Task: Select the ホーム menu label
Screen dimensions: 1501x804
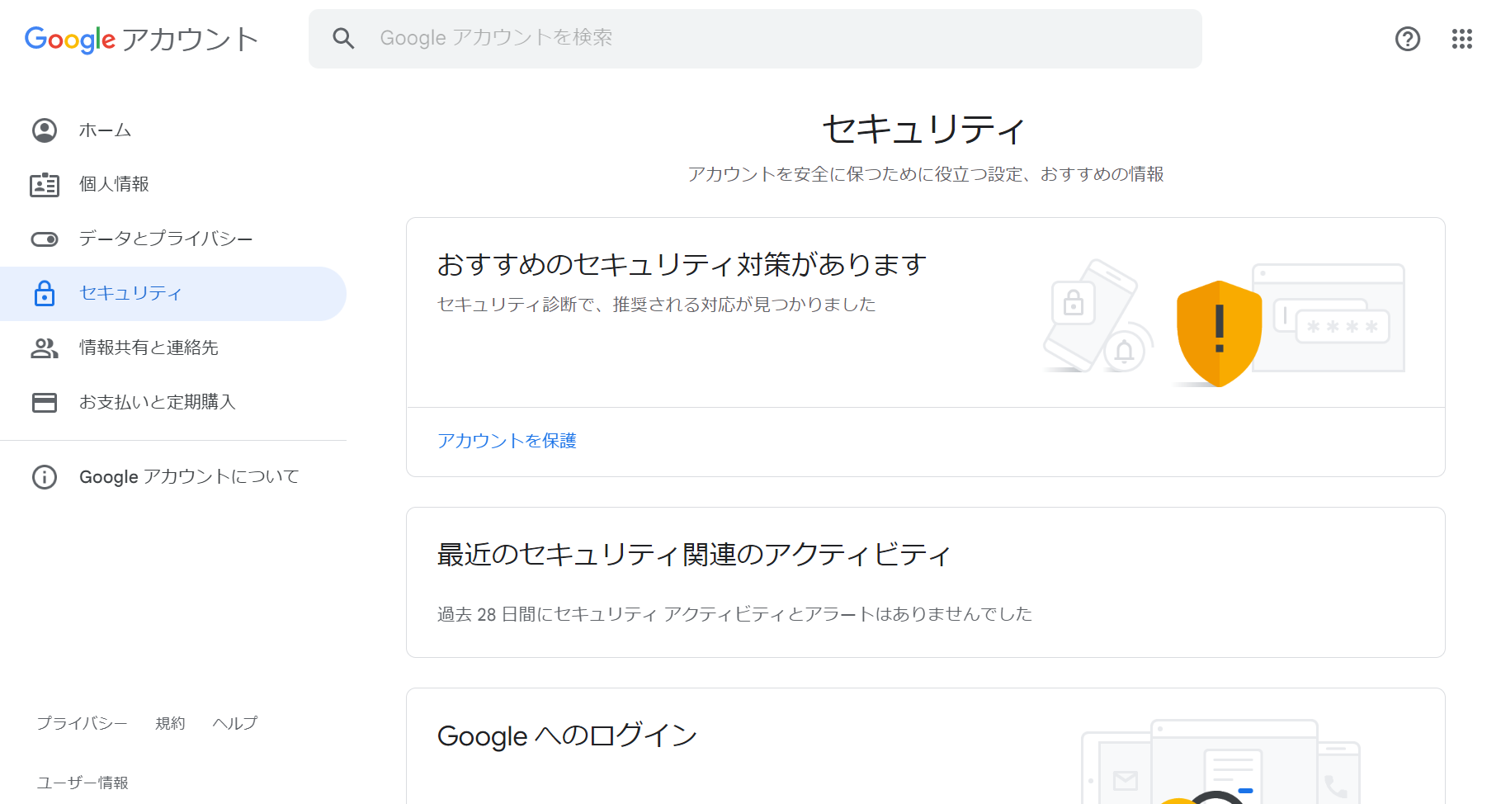Action: pos(105,130)
